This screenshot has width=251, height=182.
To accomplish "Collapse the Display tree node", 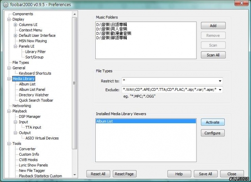I will click(x=9, y=19).
